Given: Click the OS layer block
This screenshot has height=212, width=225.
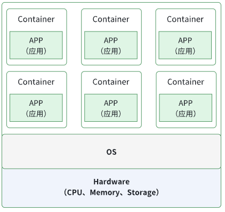Looking at the screenshot, I should pos(111,151).
